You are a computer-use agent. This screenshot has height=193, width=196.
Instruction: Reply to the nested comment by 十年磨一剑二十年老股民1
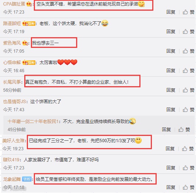(166, 130)
